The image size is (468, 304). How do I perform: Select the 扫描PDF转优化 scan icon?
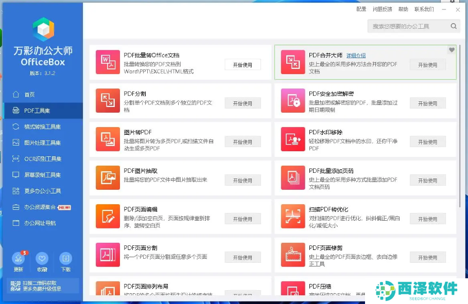pos(293,216)
